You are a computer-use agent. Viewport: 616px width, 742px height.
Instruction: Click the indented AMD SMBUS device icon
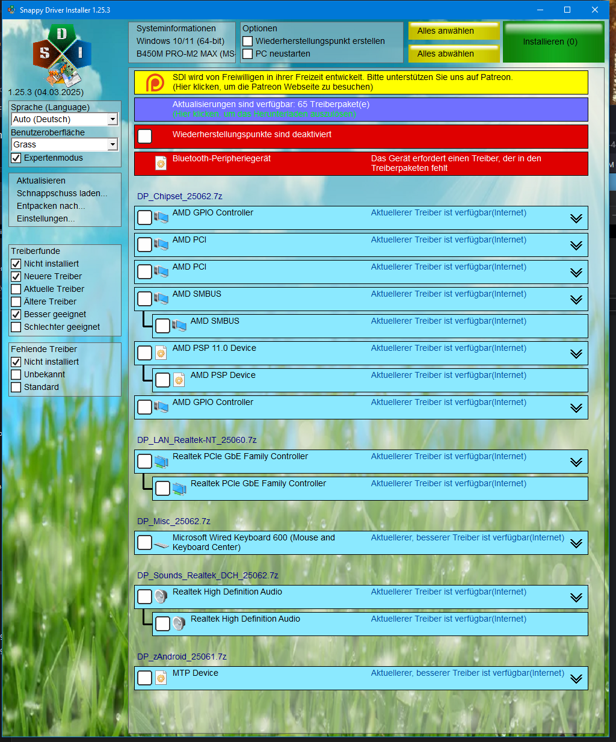(179, 326)
